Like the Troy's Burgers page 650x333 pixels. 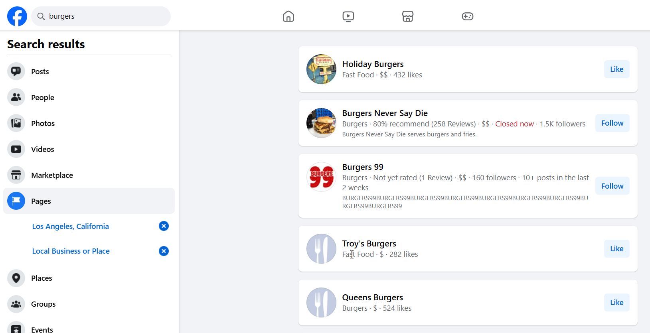tap(616, 248)
